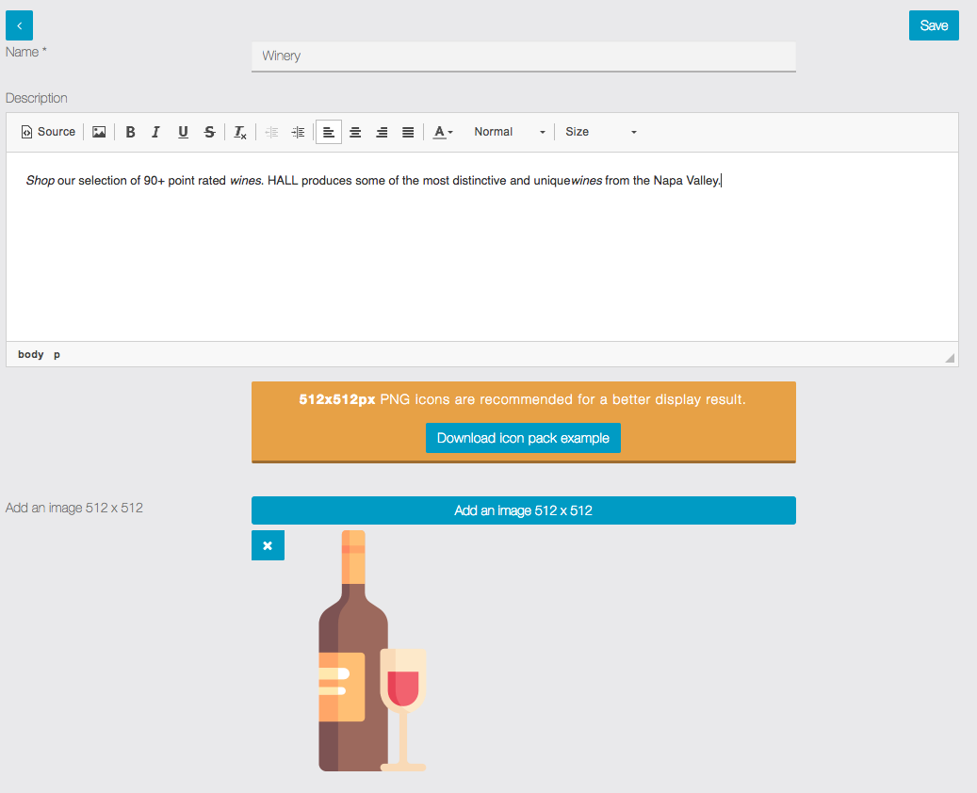Center align the text
This screenshot has width=977, height=793.
point(355,132)
